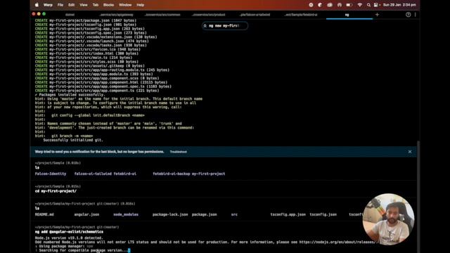
Task: Click the Wi-Fi status icon
Action: (359, 5)
